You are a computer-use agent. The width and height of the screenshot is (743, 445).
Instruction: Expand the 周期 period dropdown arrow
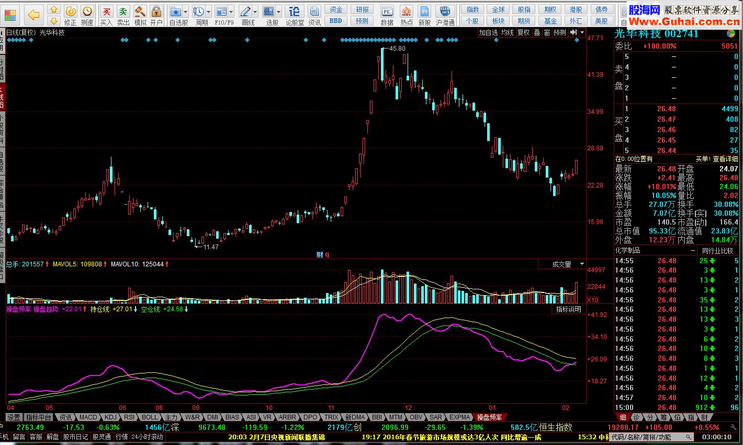pos(208,12)
